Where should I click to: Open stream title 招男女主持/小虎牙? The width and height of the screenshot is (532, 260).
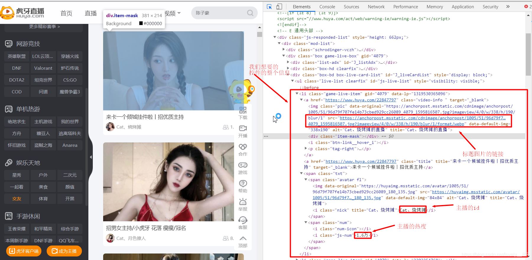(x=146, y=228)
